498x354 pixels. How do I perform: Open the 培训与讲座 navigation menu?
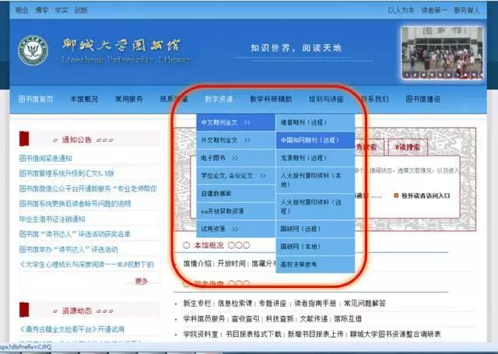pos(326,99)
